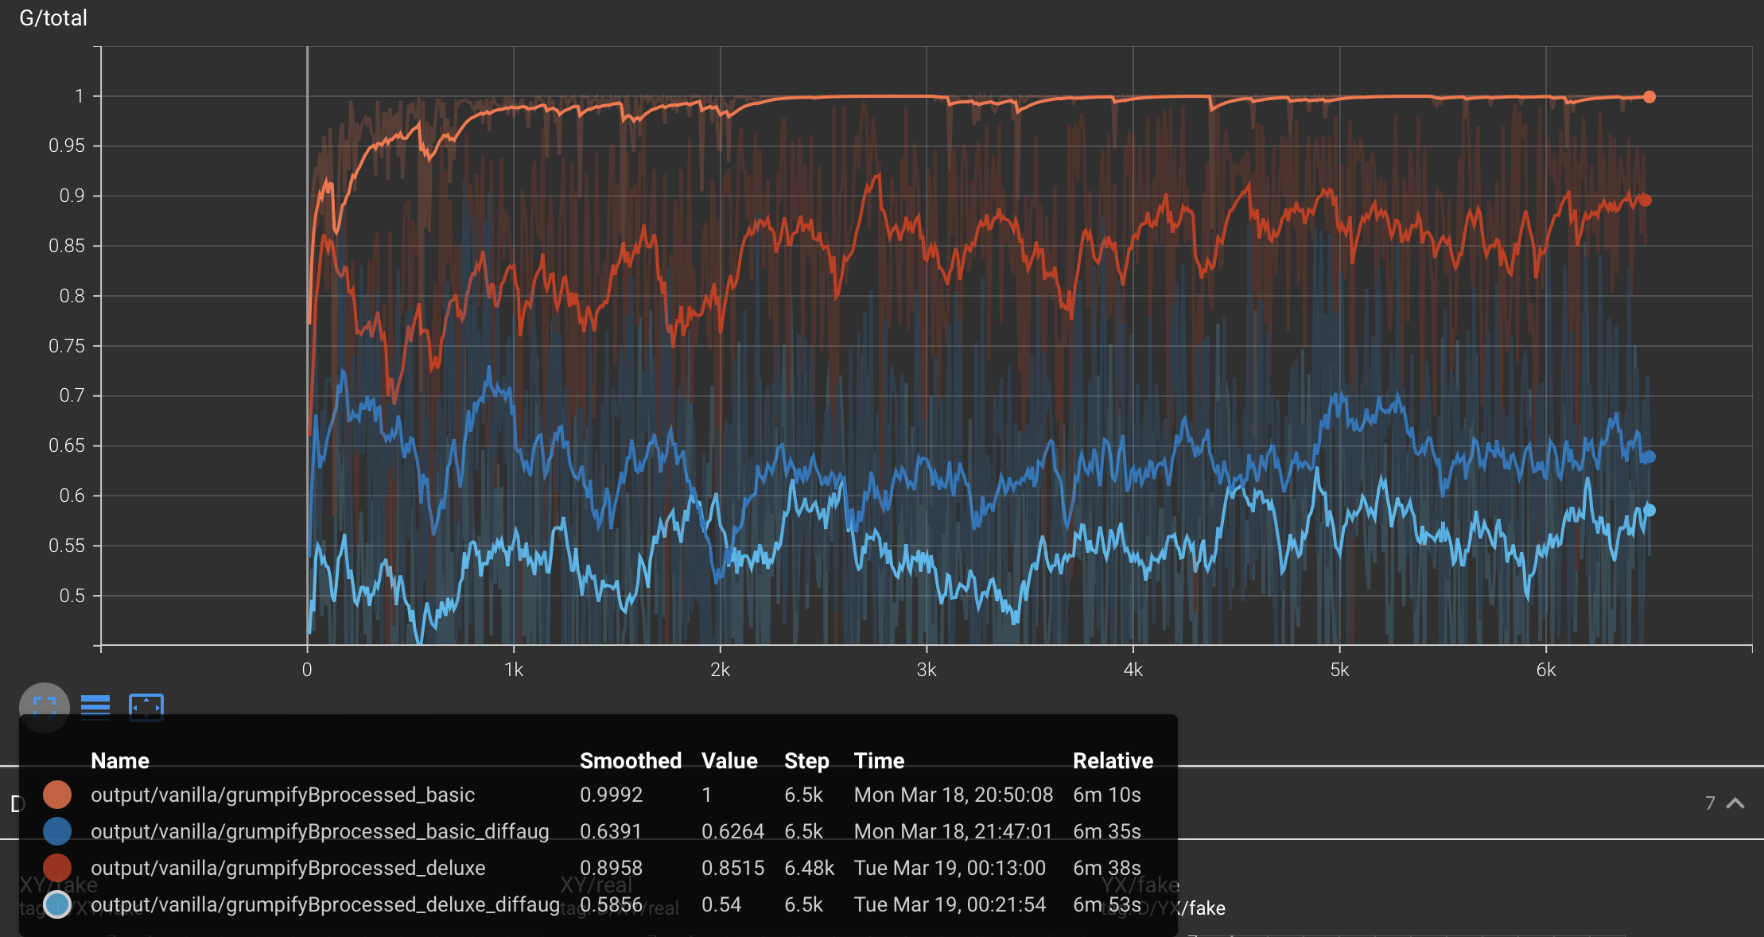Click the value 0.6264 in the tooltip
This screenshot has height=937, width=1764.
(732, 831)
